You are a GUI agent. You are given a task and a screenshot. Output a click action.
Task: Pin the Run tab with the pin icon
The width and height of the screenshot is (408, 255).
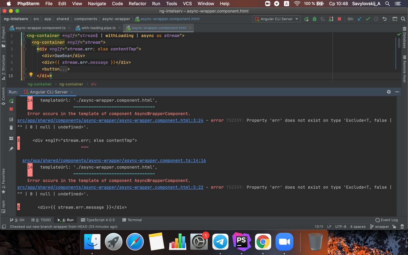click(x=11, y=149)
